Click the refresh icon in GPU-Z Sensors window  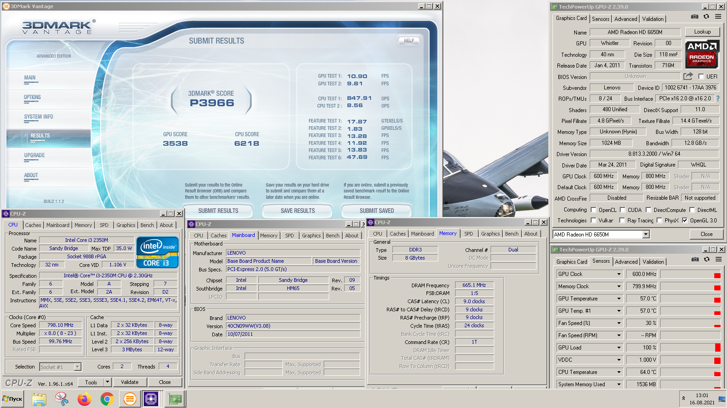(707, 260)
